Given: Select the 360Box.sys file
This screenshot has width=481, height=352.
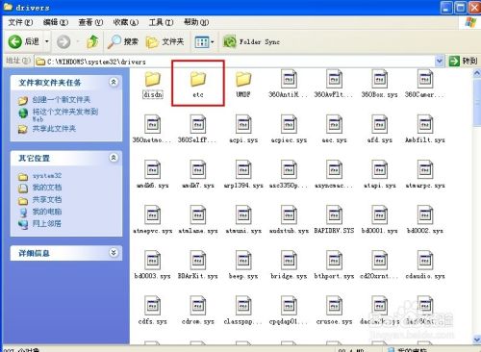Looking at the screenshot, I should [x=379, y=85].
